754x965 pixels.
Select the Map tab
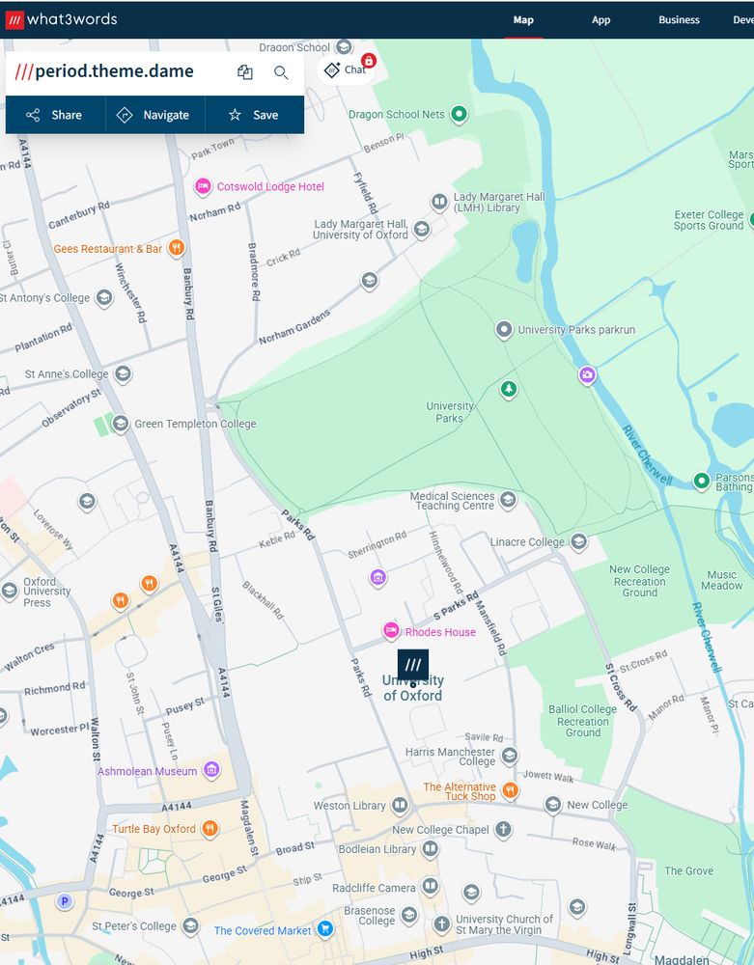(x=523, y=19)
